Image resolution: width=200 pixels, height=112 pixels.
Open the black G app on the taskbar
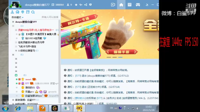coord(54,108)
